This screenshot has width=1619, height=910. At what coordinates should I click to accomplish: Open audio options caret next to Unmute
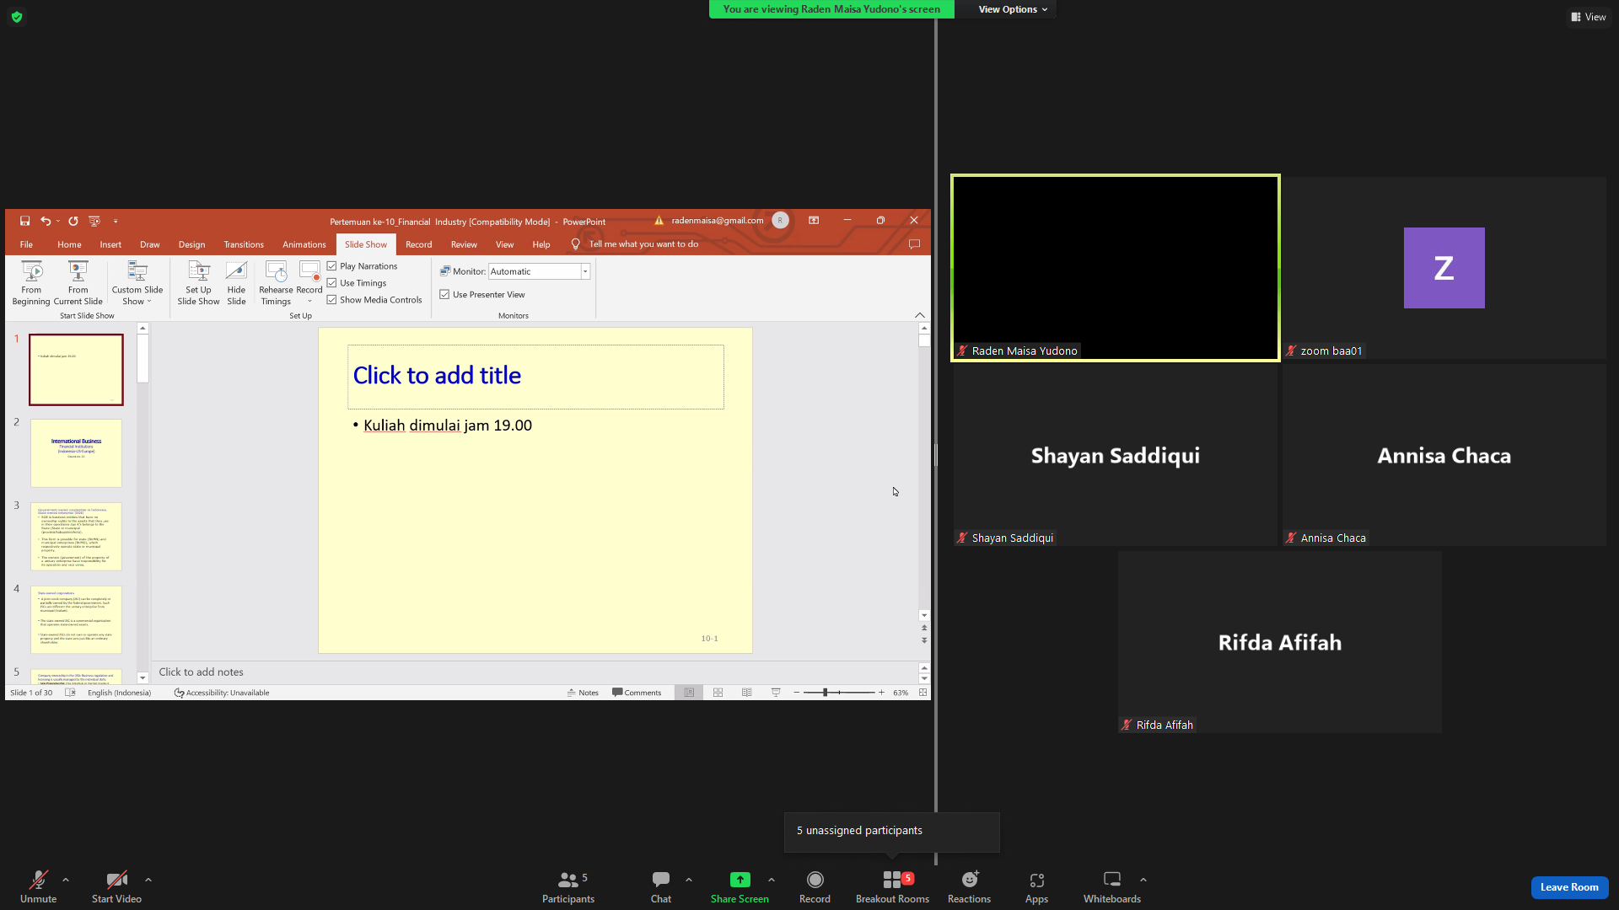(x=66, y=880)
